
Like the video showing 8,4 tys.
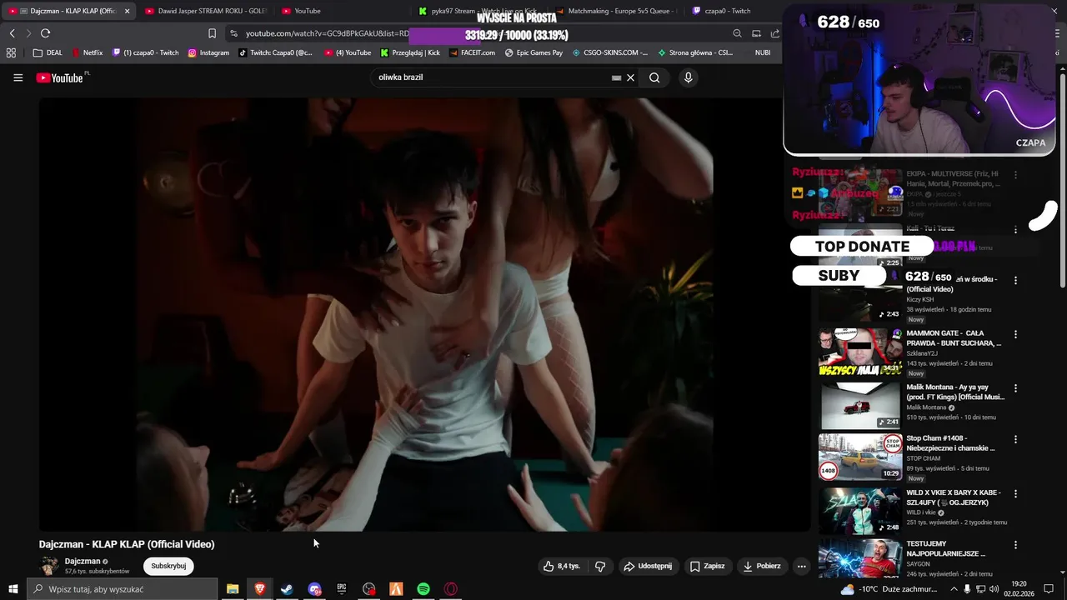click(562, 566)
